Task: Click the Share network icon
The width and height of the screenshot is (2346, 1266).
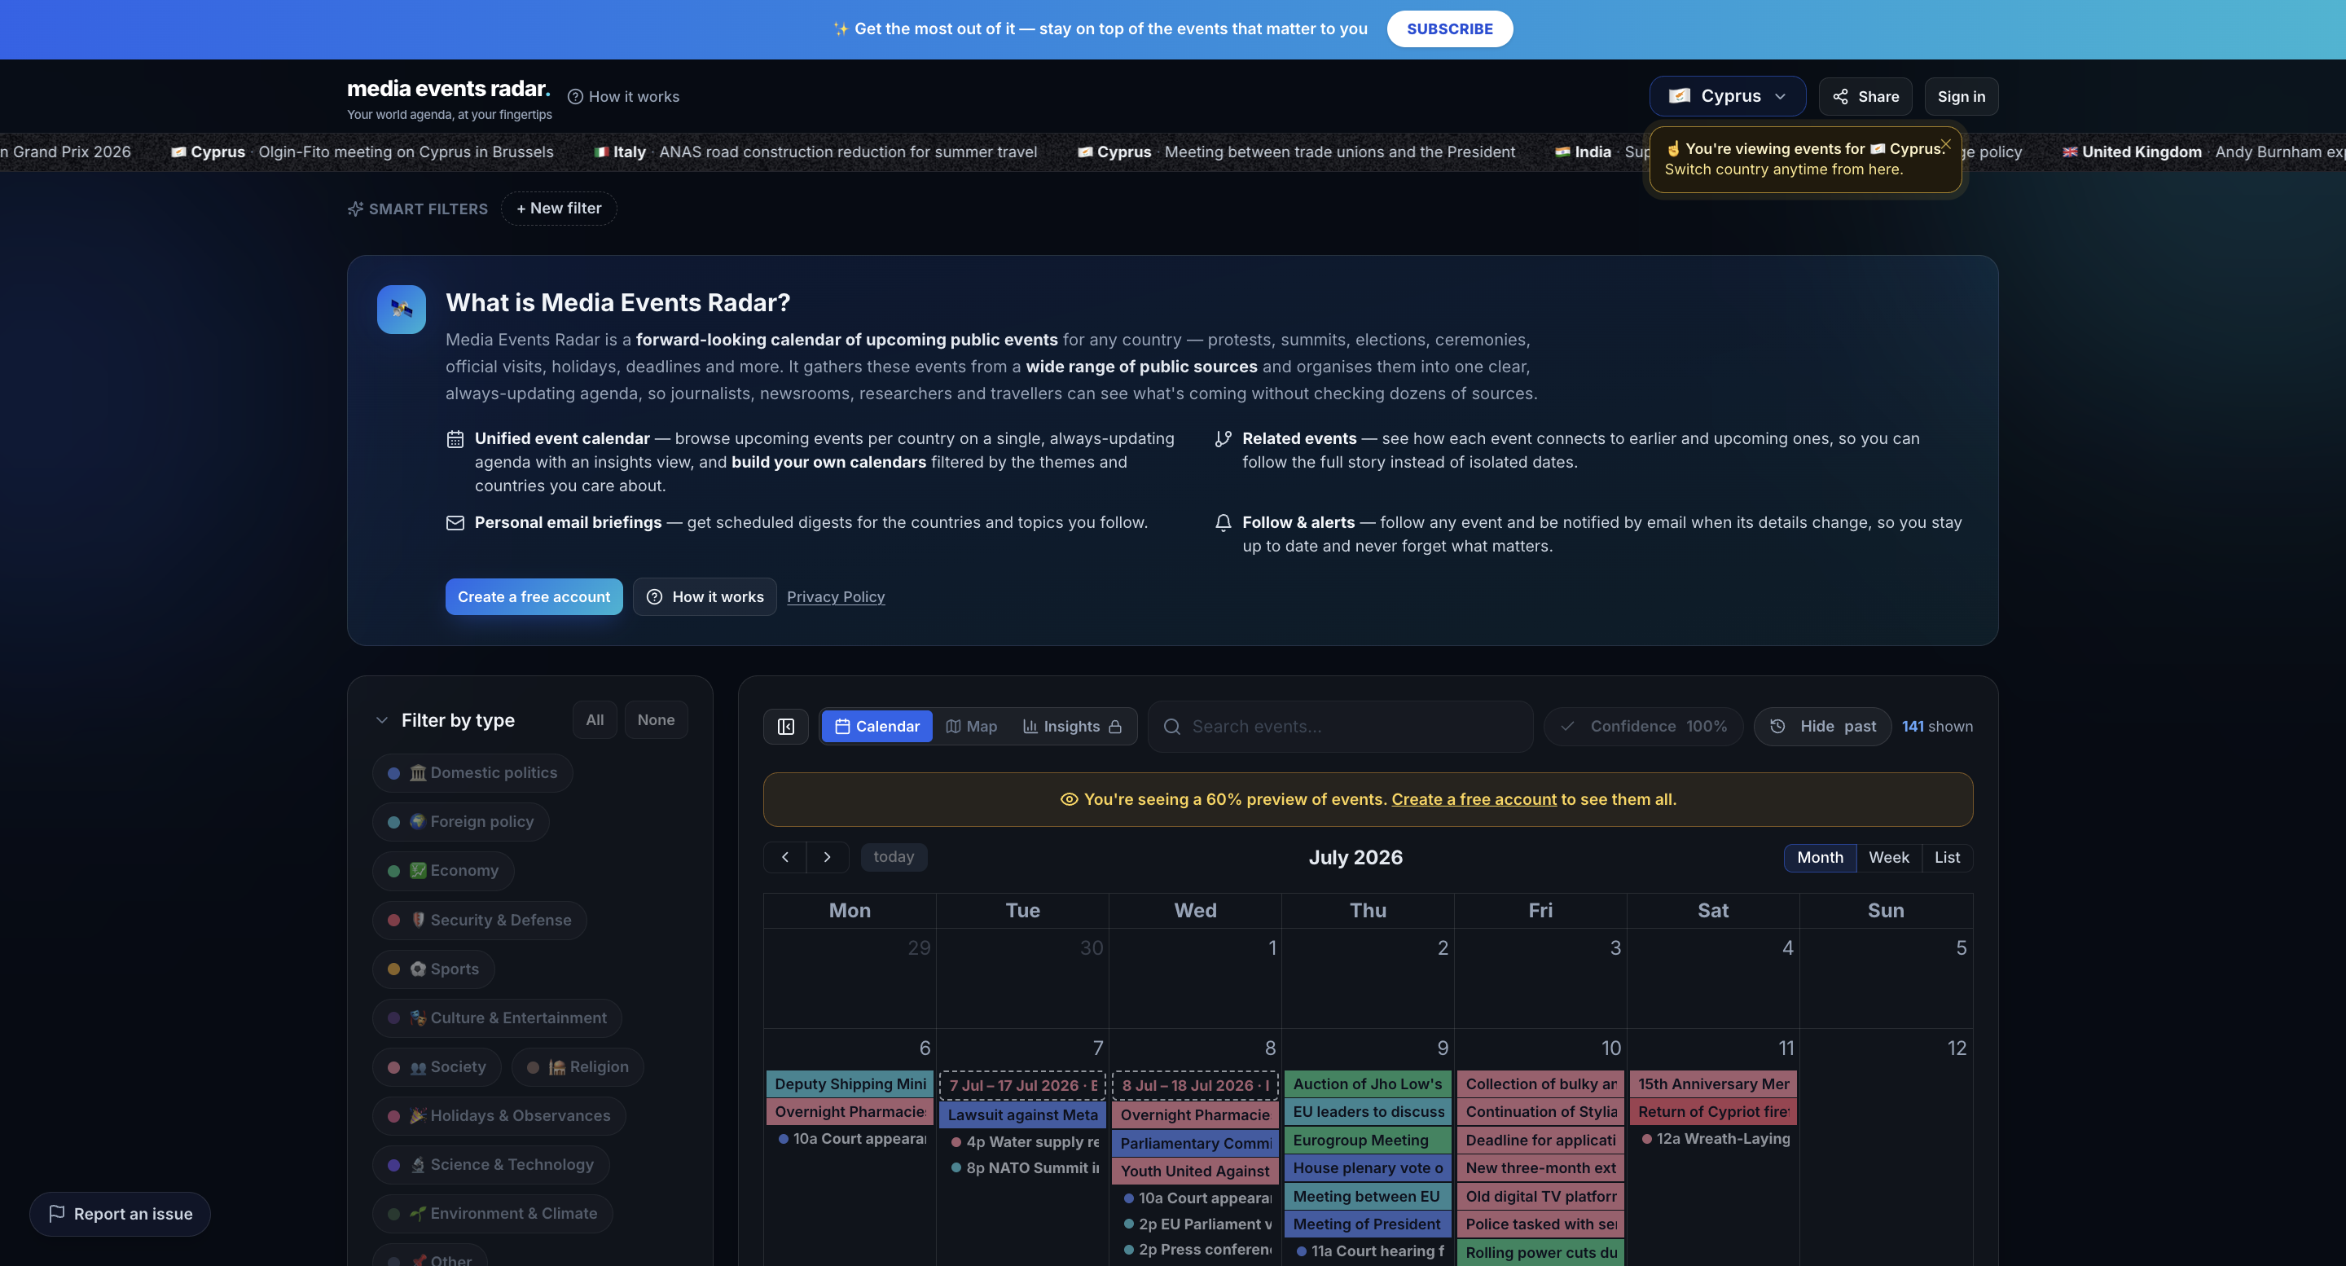Action: [1839, 97]
